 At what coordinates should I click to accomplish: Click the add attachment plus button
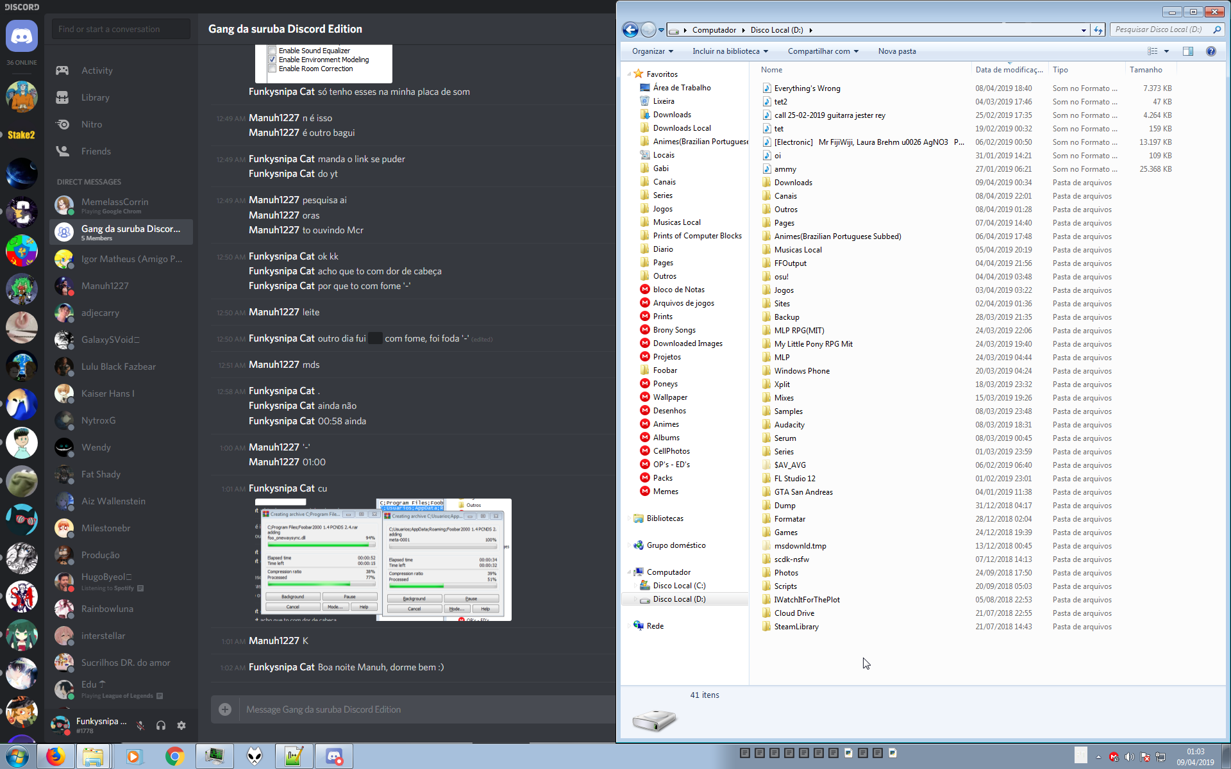(225, 709)
